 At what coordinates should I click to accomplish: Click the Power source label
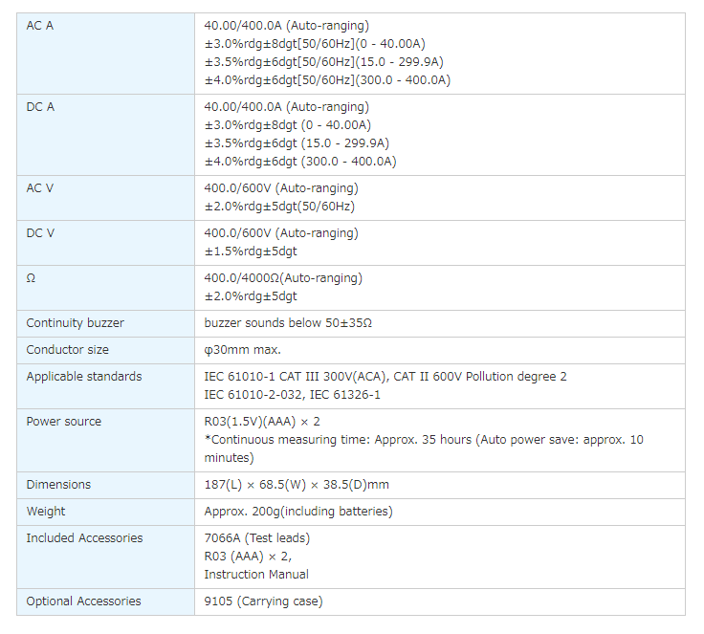(x=66, y=422)
